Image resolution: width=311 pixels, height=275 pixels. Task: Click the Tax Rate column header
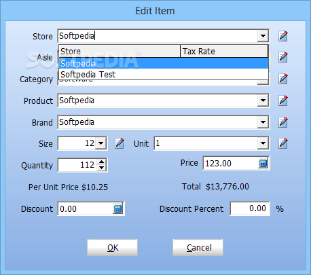click(224, 51)
